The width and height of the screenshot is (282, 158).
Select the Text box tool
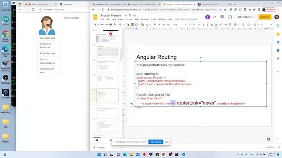click(132, 25)
